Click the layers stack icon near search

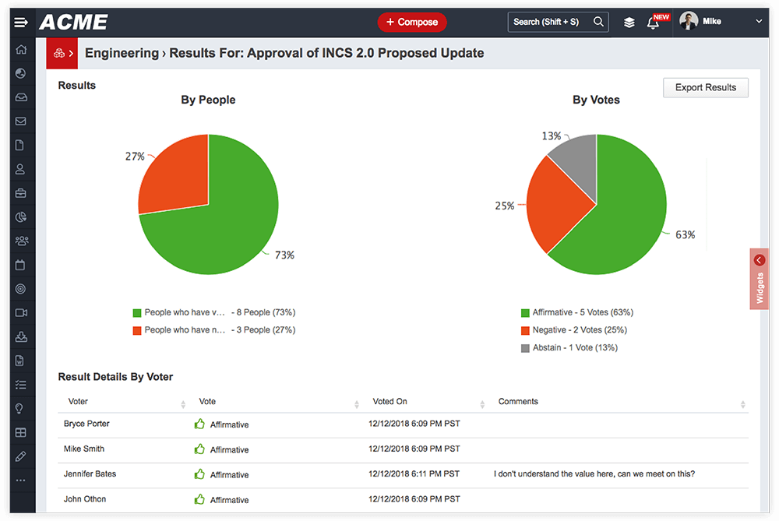pos(629,22)
